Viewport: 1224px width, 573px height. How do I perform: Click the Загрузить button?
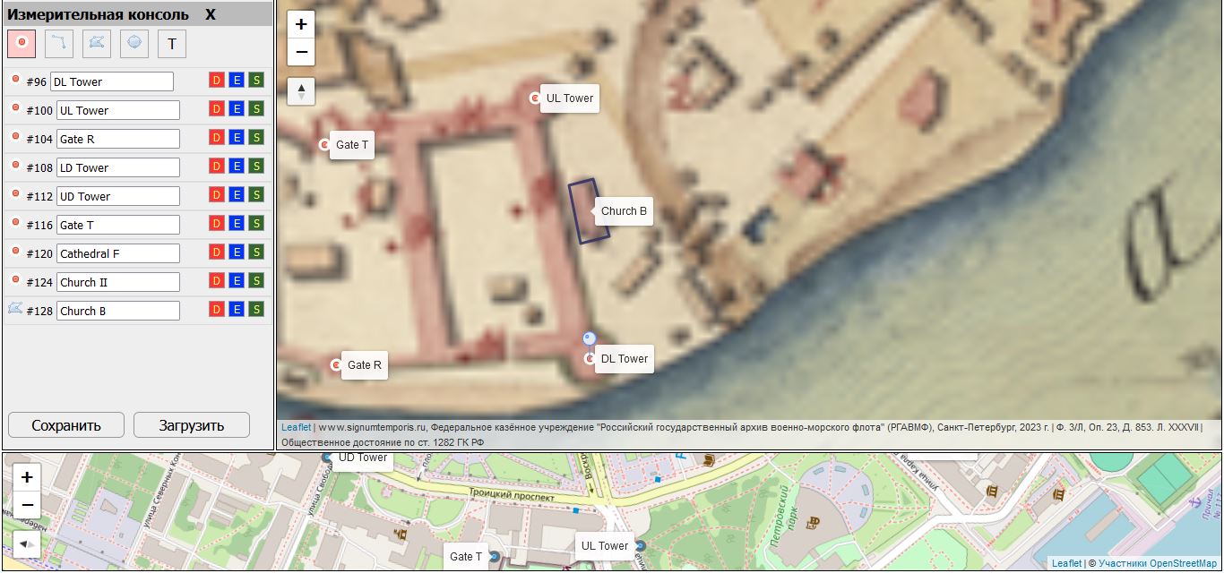(x=192, y=425)
